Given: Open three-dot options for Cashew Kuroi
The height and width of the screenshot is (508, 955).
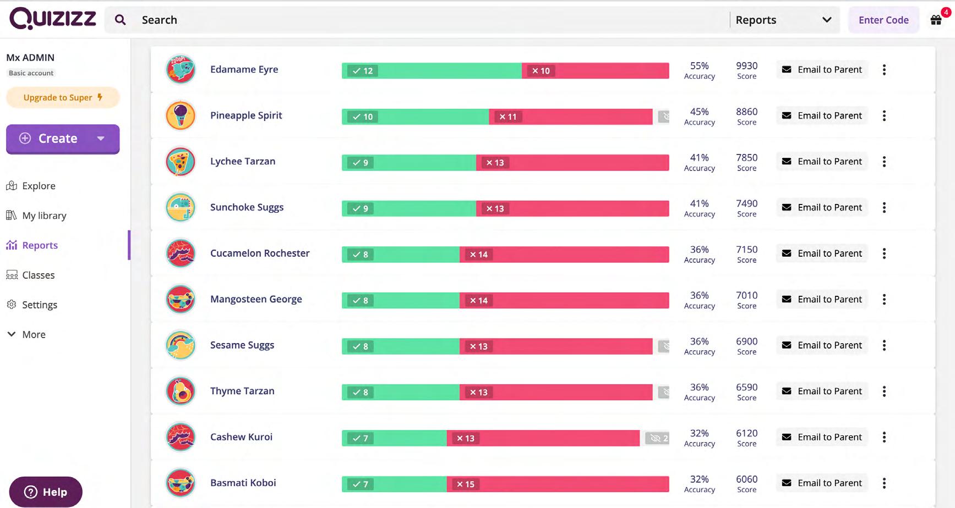Looking at the screenshot, I should 884,437.
